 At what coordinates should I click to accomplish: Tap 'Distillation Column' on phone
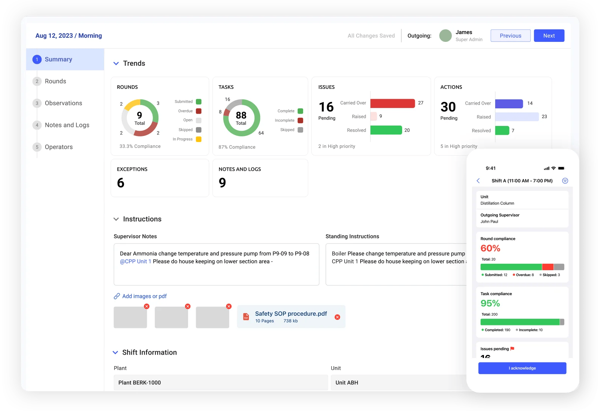click(497, 203)
